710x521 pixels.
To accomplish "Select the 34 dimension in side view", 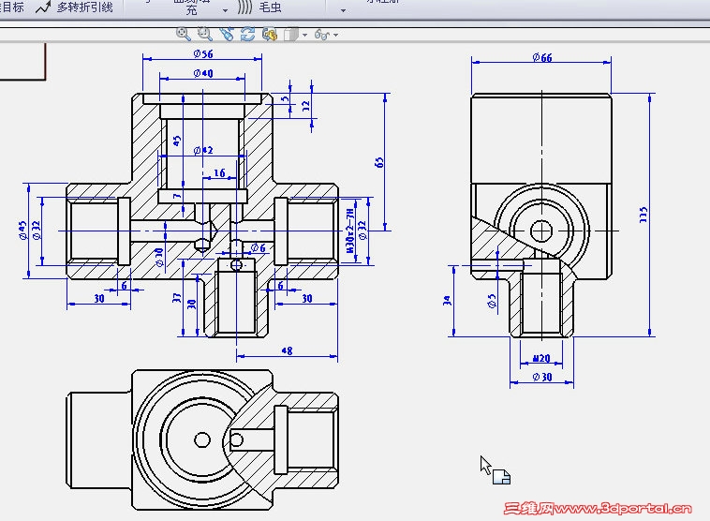I will point(447,301).
